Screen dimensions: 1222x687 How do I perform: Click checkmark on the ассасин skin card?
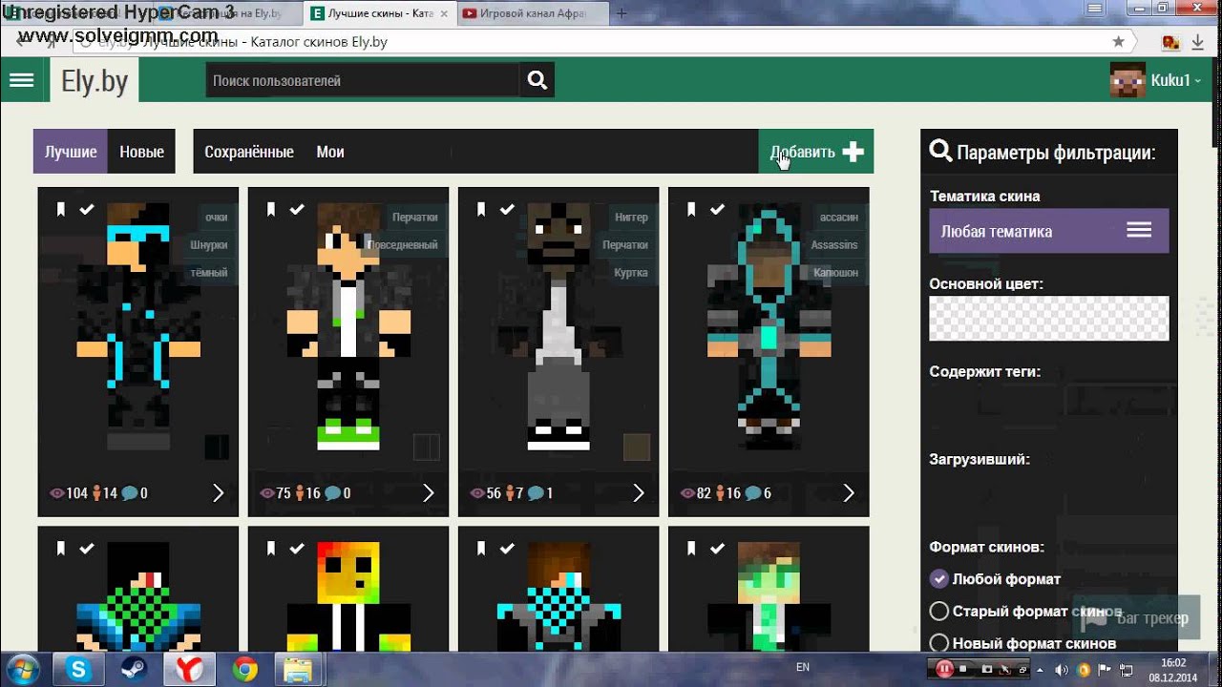point(717,209)
